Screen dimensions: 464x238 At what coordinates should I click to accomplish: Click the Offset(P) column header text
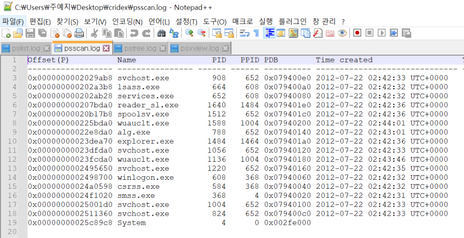tap(48, 60)
